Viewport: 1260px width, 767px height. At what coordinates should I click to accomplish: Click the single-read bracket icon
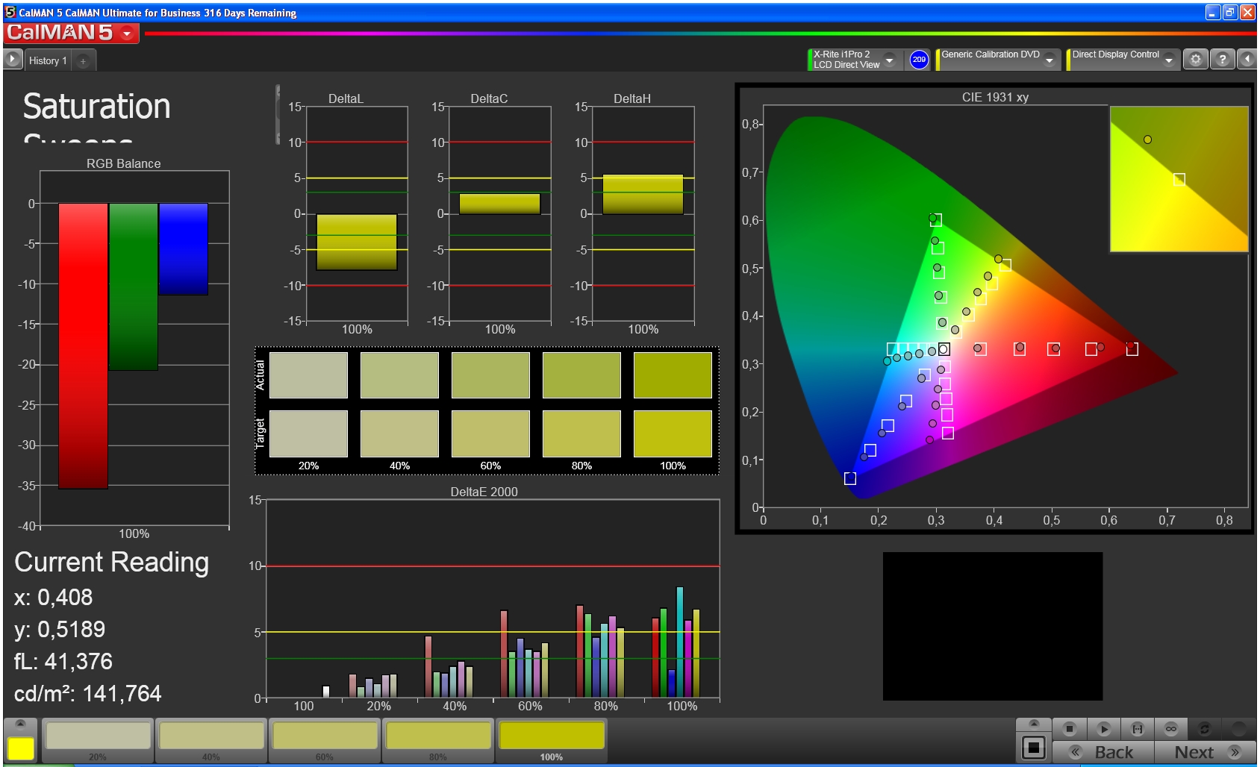1138,728
